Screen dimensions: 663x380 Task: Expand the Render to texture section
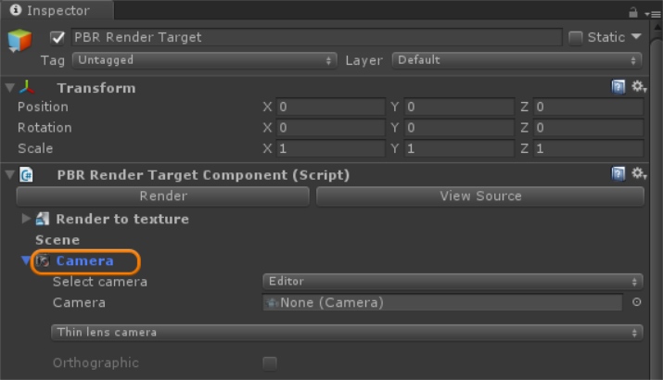click(x=26, y=219)
